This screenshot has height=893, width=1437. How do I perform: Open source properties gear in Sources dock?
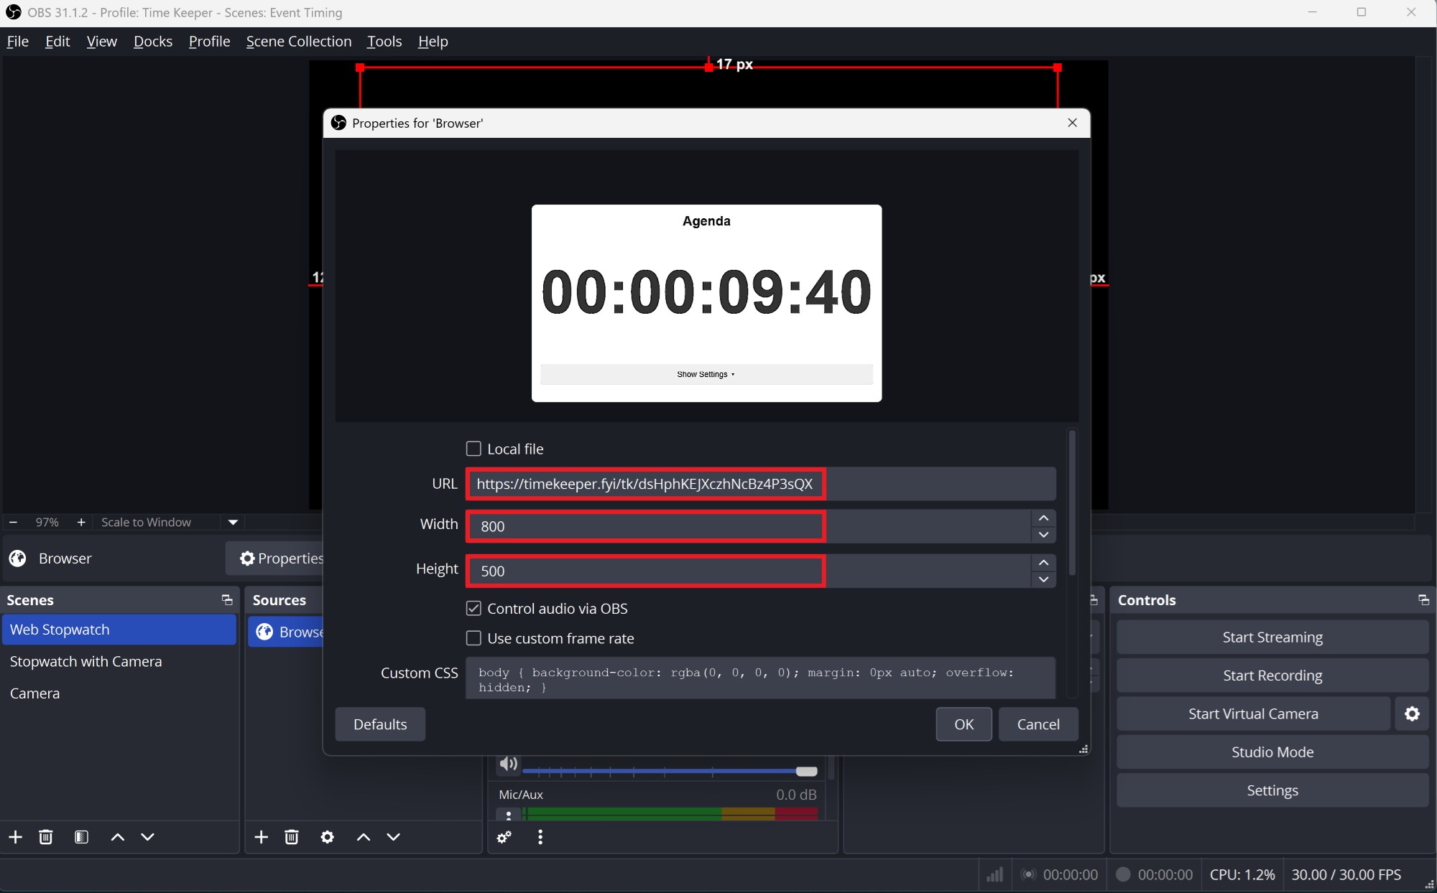click(327, 837)
